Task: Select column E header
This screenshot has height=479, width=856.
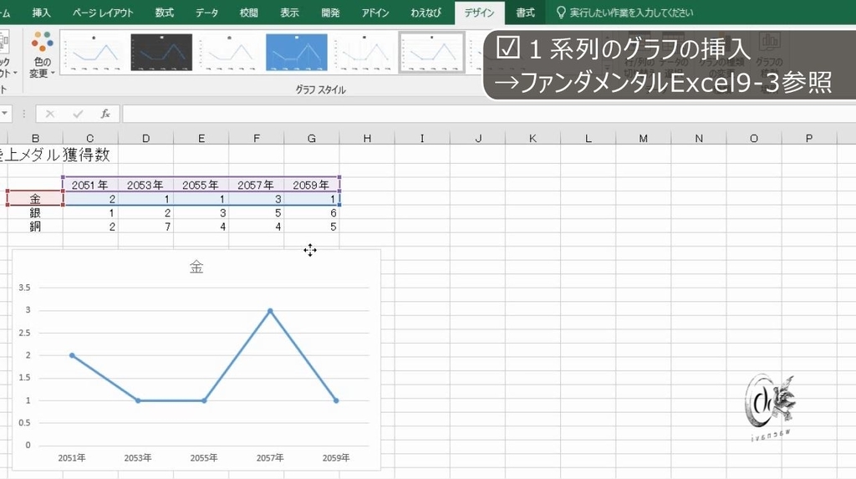Action: point(201,138)
